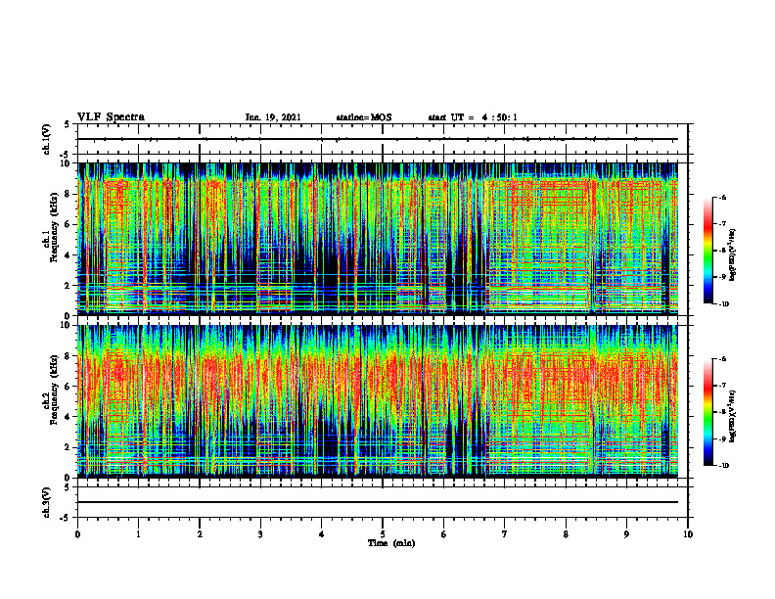Viewport: 775px width, 599px height.
Task: Click the "Time (min)" axis label
Action: pos(391,543)
